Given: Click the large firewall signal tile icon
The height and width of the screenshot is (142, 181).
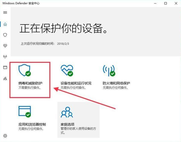Looking at the screenshot, I should click(x=108, y=70).
